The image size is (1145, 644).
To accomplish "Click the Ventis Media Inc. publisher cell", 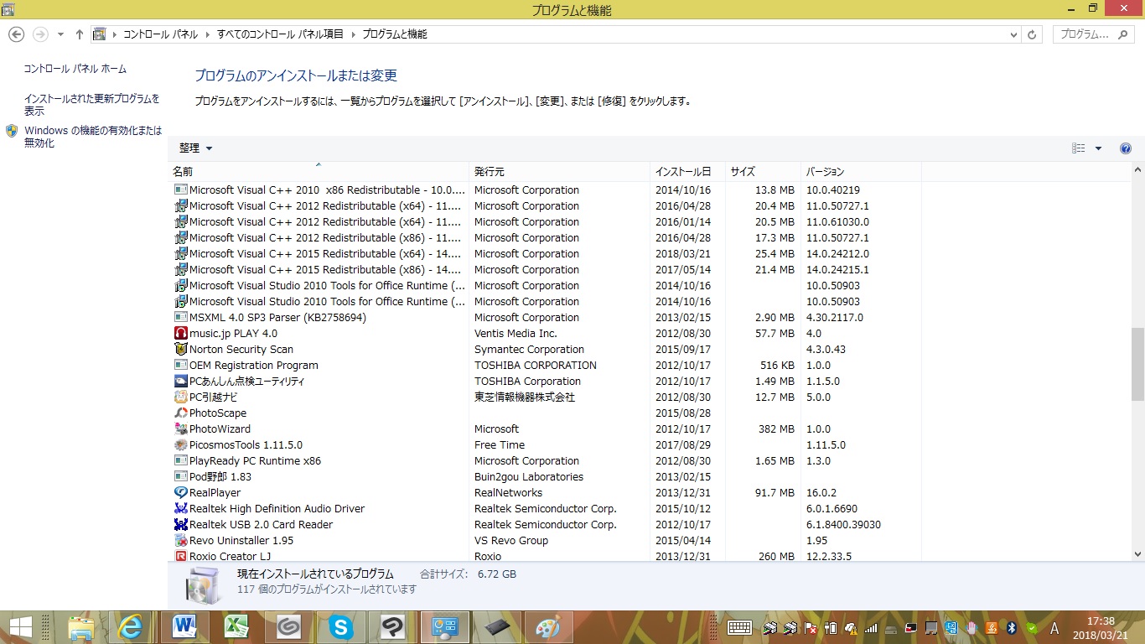I will 516,334.
